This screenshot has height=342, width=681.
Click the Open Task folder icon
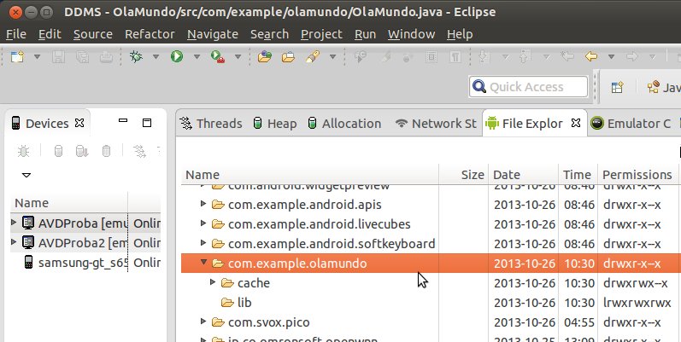point(288,57)
